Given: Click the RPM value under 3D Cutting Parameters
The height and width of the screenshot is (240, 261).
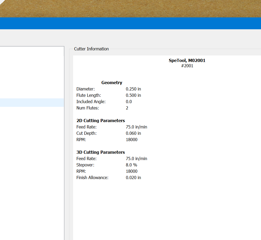Looking at the screenshot, I should pos(132,171).
